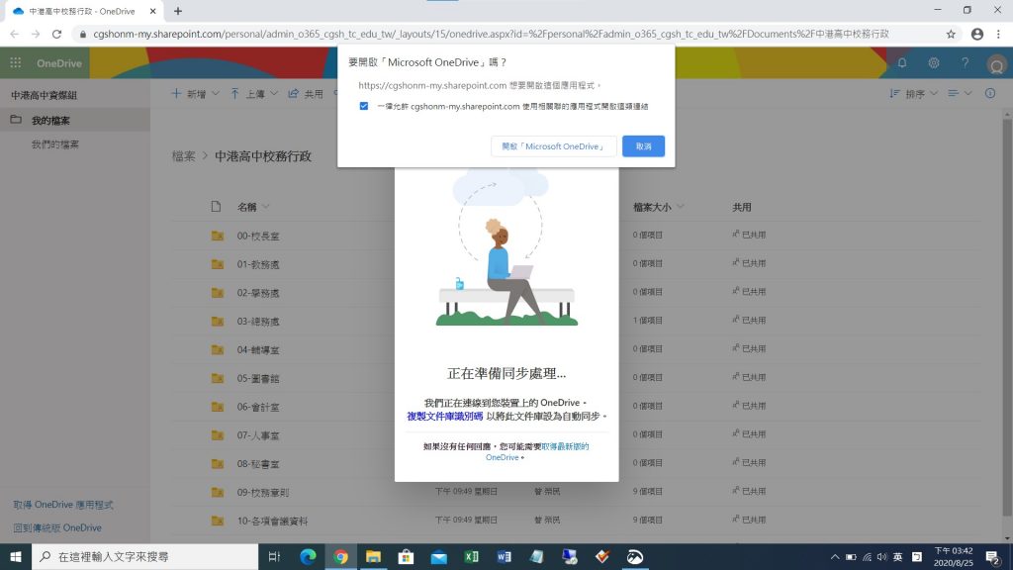Viewport: 1013px width, 570px height.
Task: Open a new Chrome tab
Action: [178, 11]
